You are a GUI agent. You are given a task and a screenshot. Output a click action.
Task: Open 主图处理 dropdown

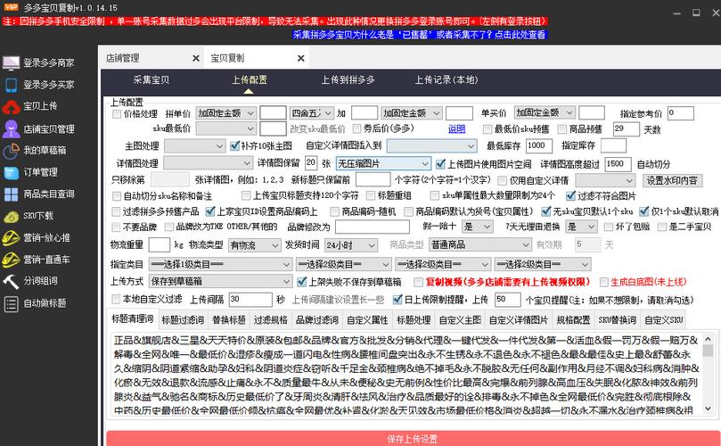coord(195,146)
